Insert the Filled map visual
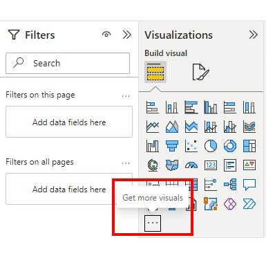This screenshot has width=266, height=258. pyautogui.click(x=171, y=165)
